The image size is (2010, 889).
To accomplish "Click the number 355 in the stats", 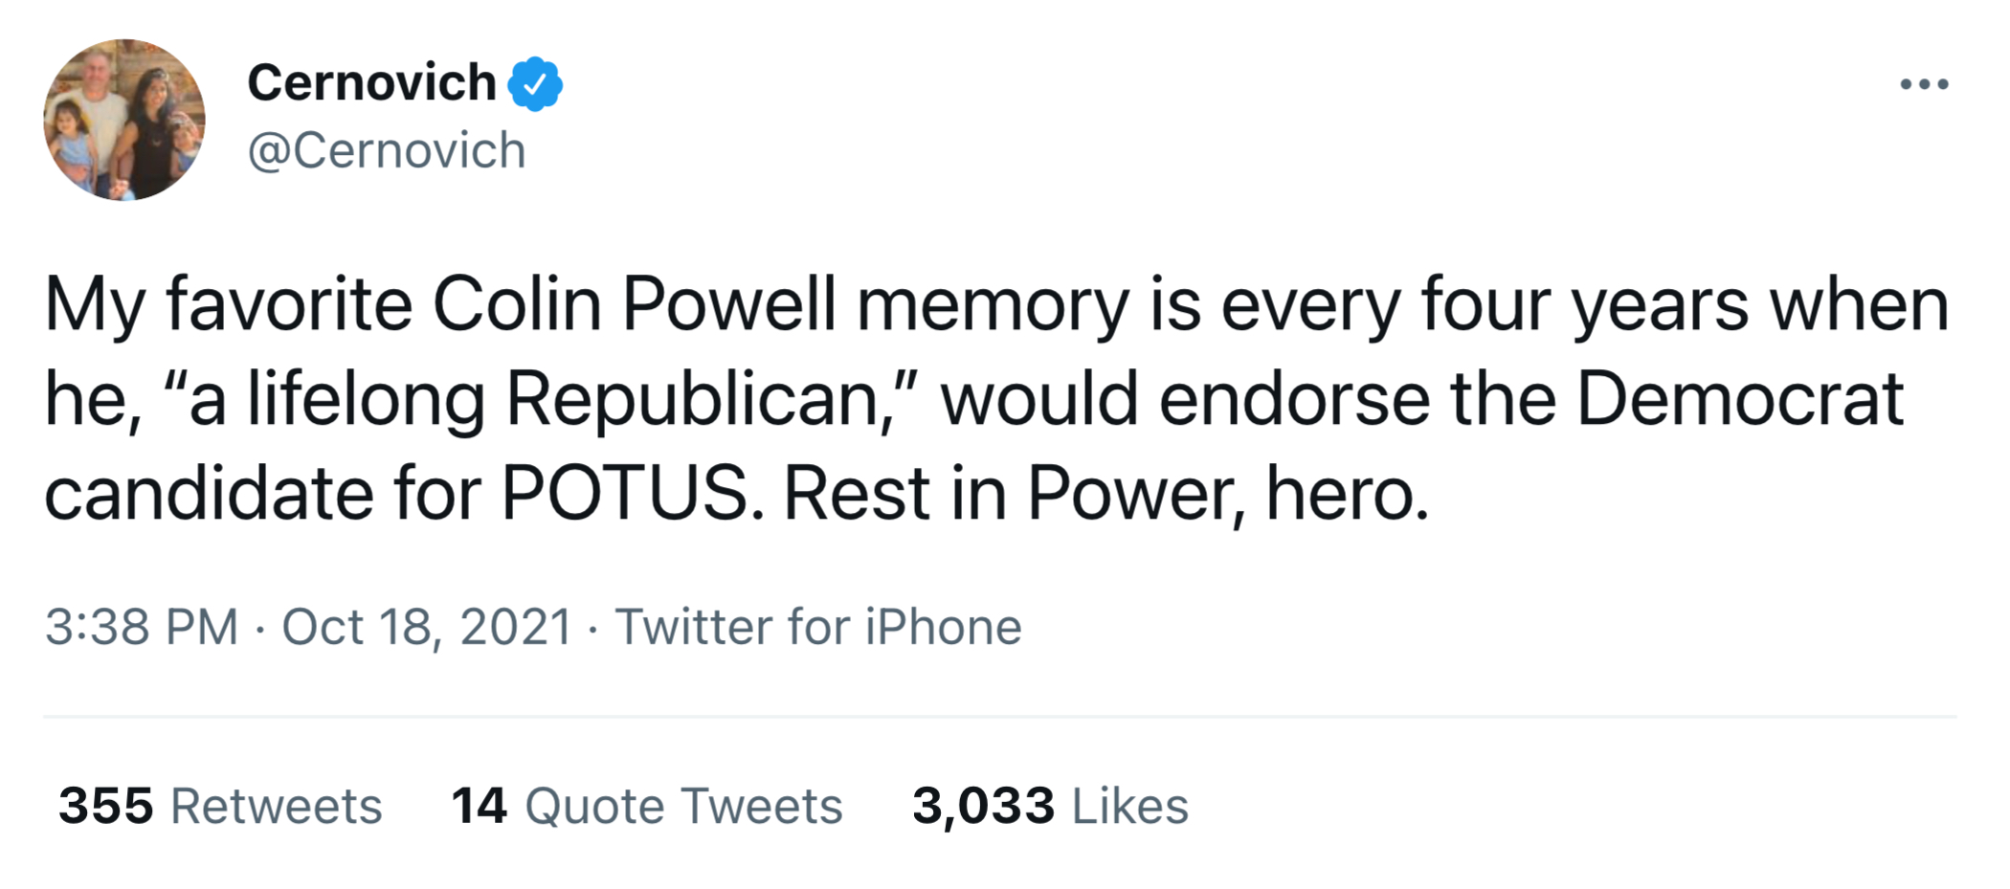I will [x=105, y=806].
